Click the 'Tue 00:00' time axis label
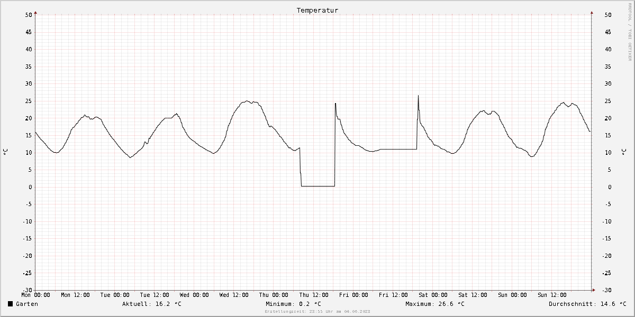Viewport: 635px width, 317px height. point(115,295)
